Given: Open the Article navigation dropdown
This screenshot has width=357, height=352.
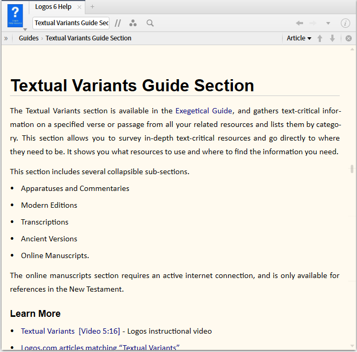Looking at the screenshot, I should point(299,38).
